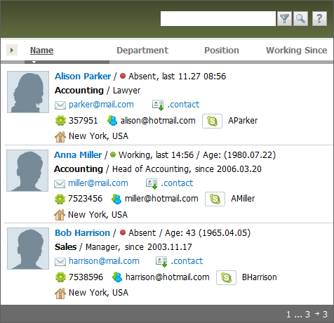Screen dimensions: 334x323
Task: Click the next page arrow in the pager
Action: click(x=317, y=313)
